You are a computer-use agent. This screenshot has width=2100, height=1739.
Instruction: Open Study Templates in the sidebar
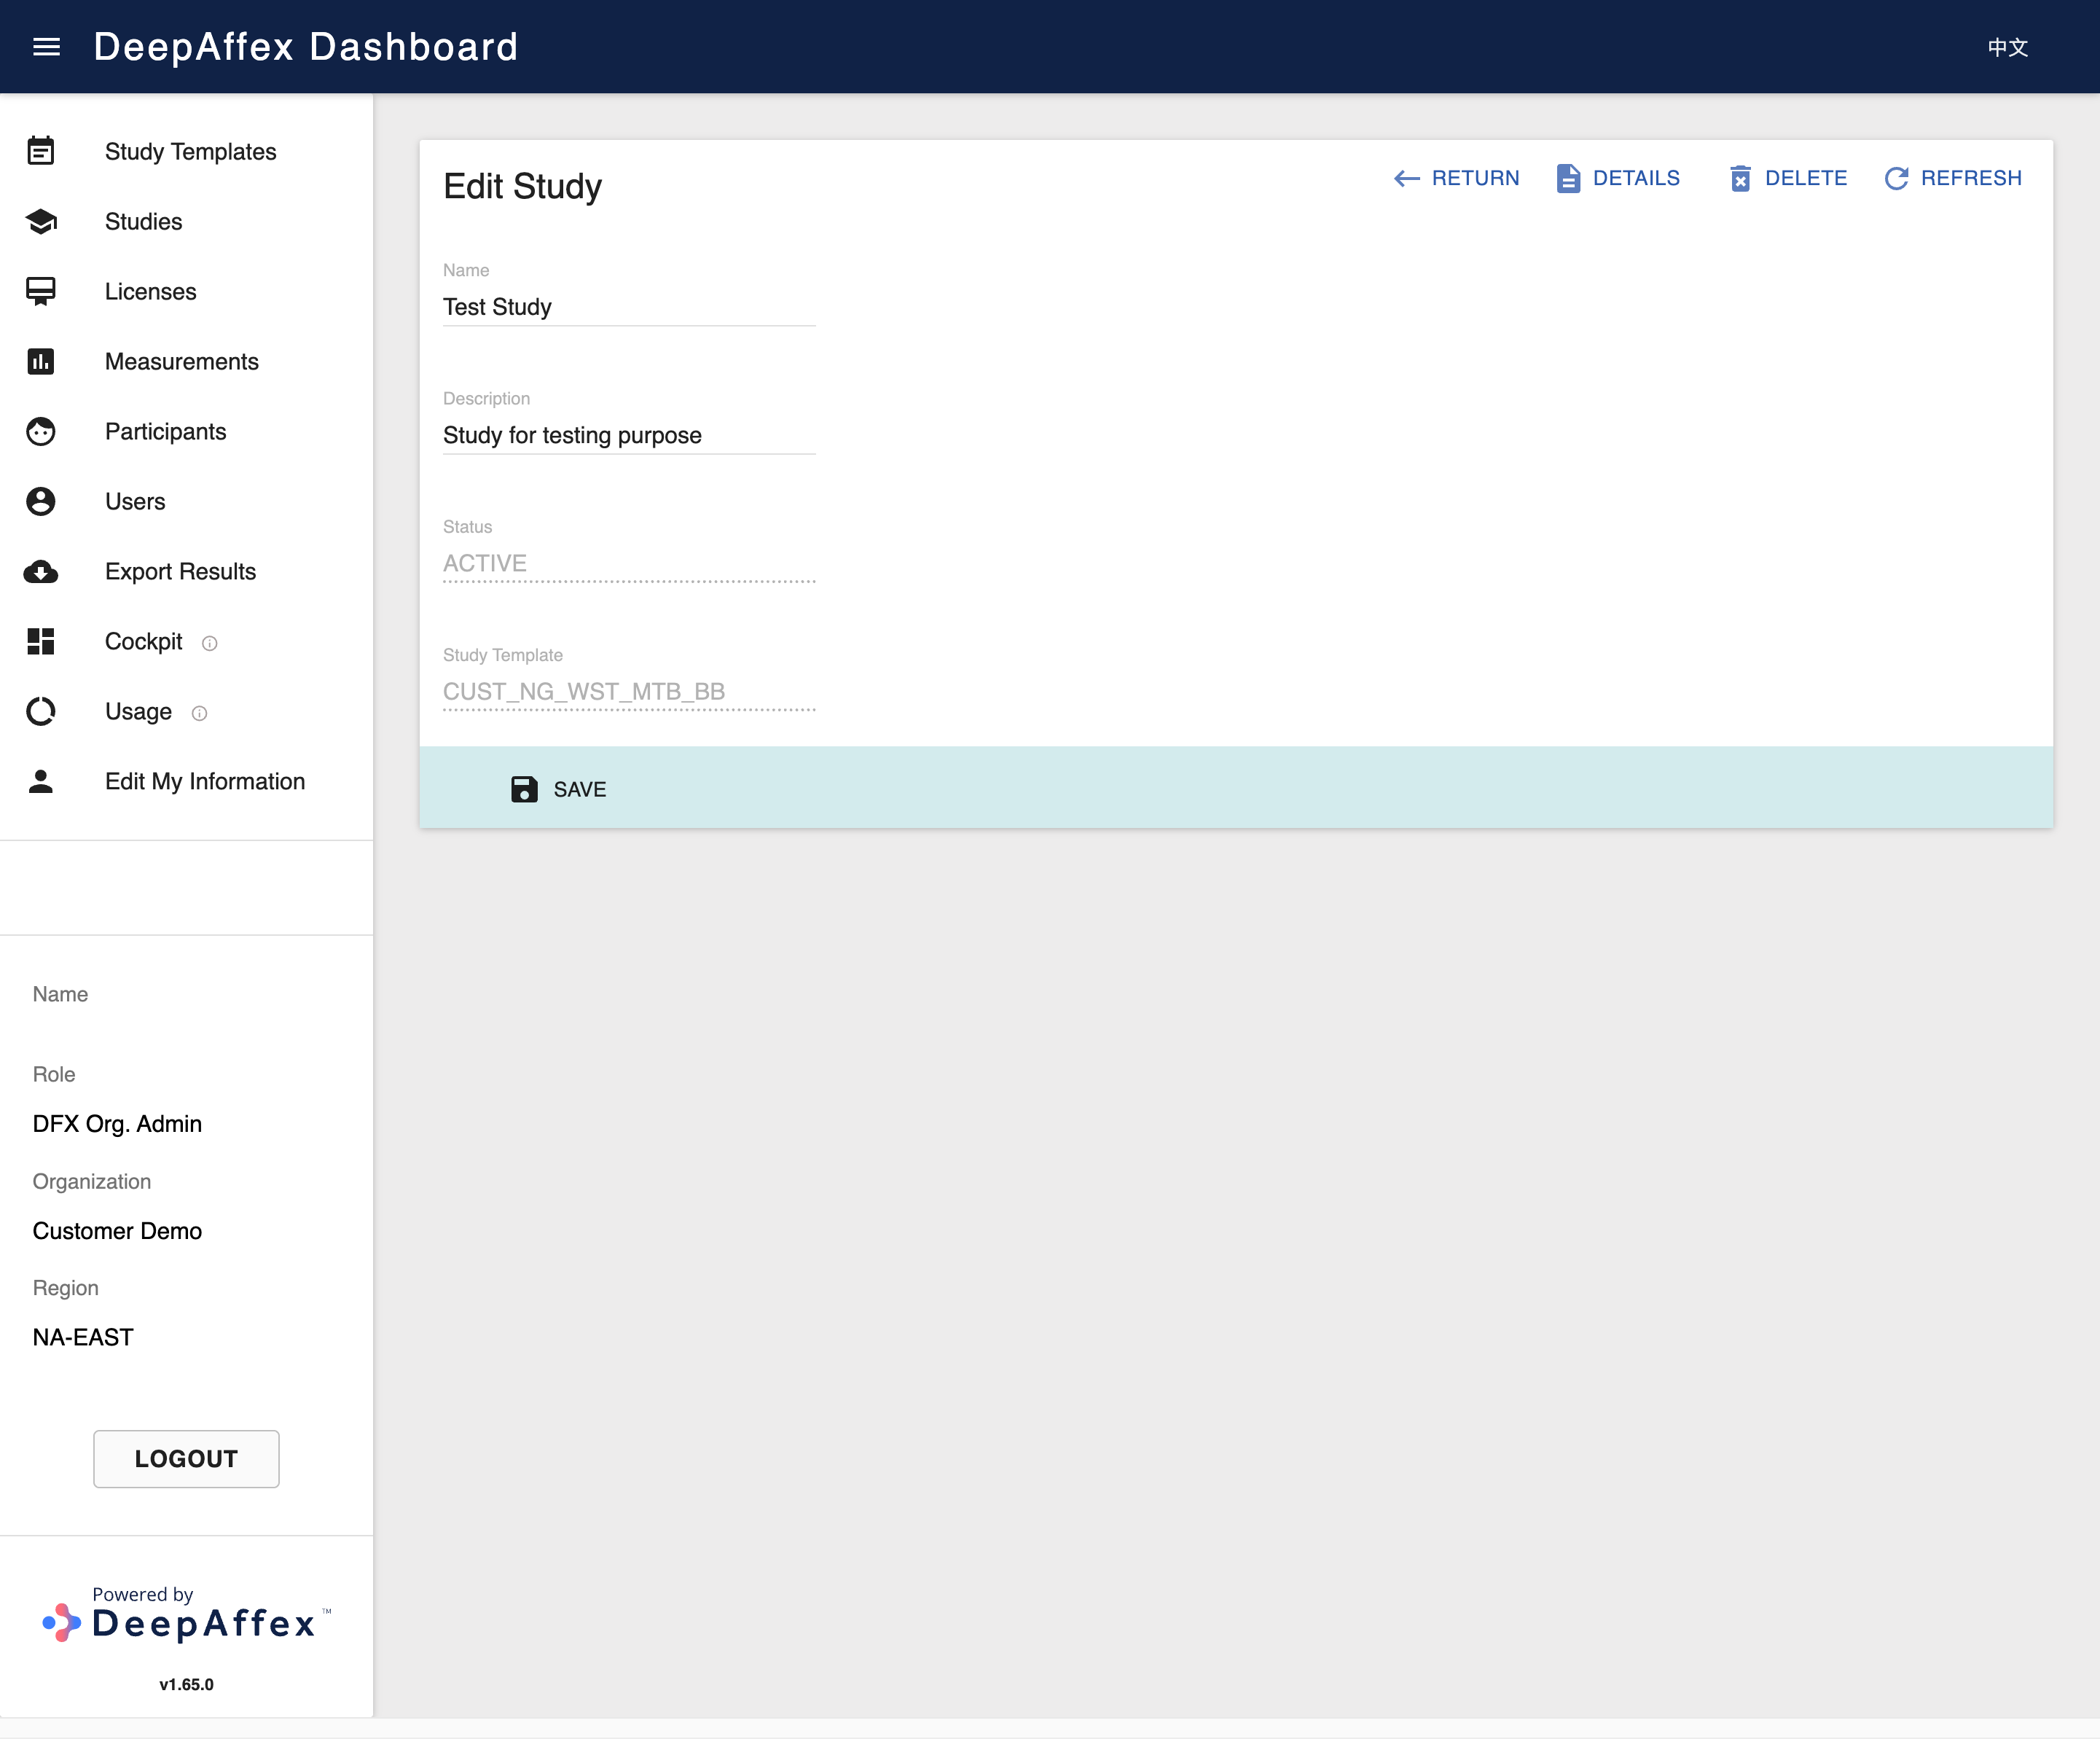tap(190, 151)
